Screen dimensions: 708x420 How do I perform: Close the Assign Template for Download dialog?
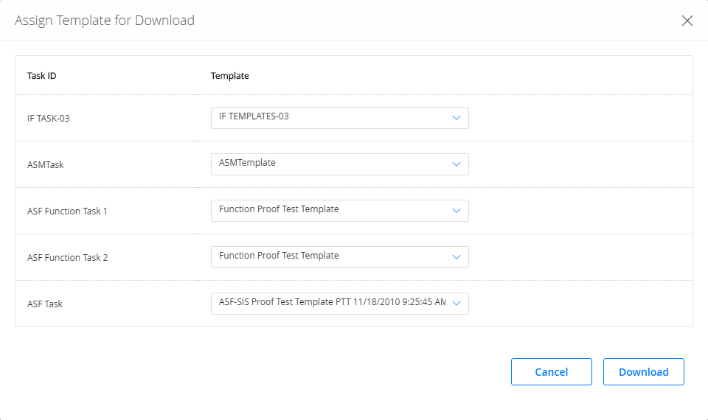click(x=687, y=21)
